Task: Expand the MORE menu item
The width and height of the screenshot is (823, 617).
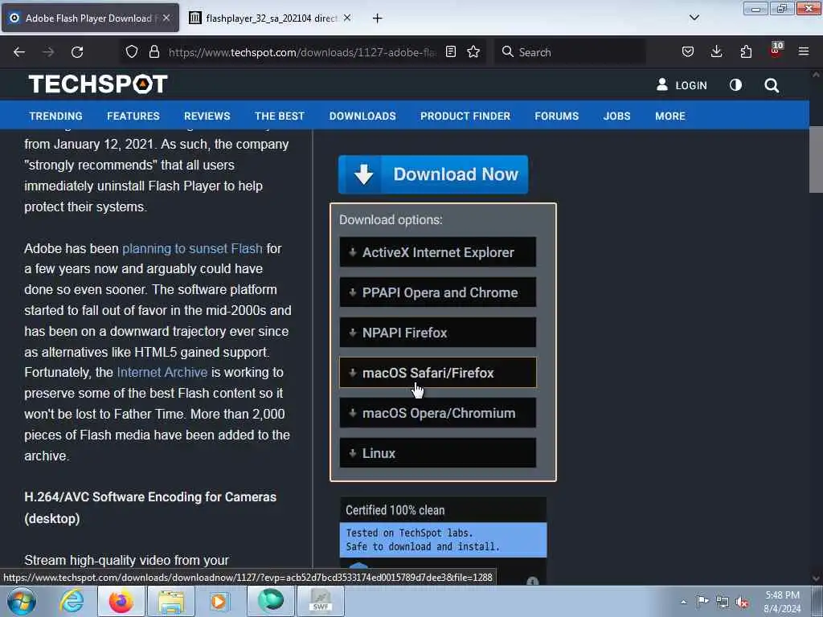Action: click(669, 116)
